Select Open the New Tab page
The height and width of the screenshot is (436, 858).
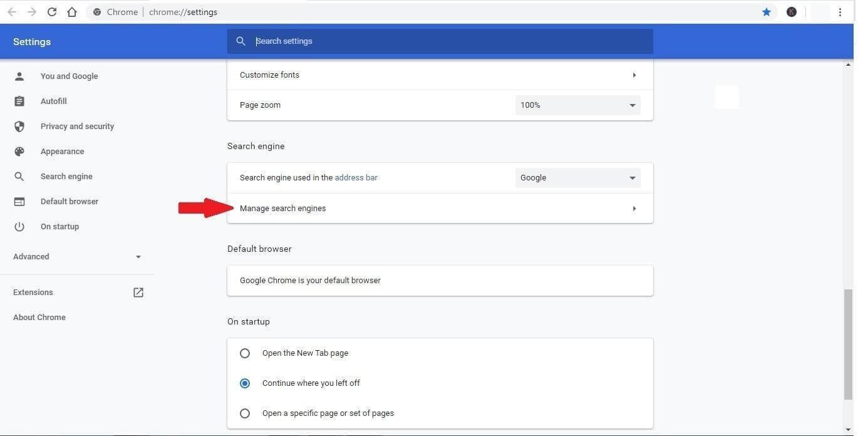[245, 353]
